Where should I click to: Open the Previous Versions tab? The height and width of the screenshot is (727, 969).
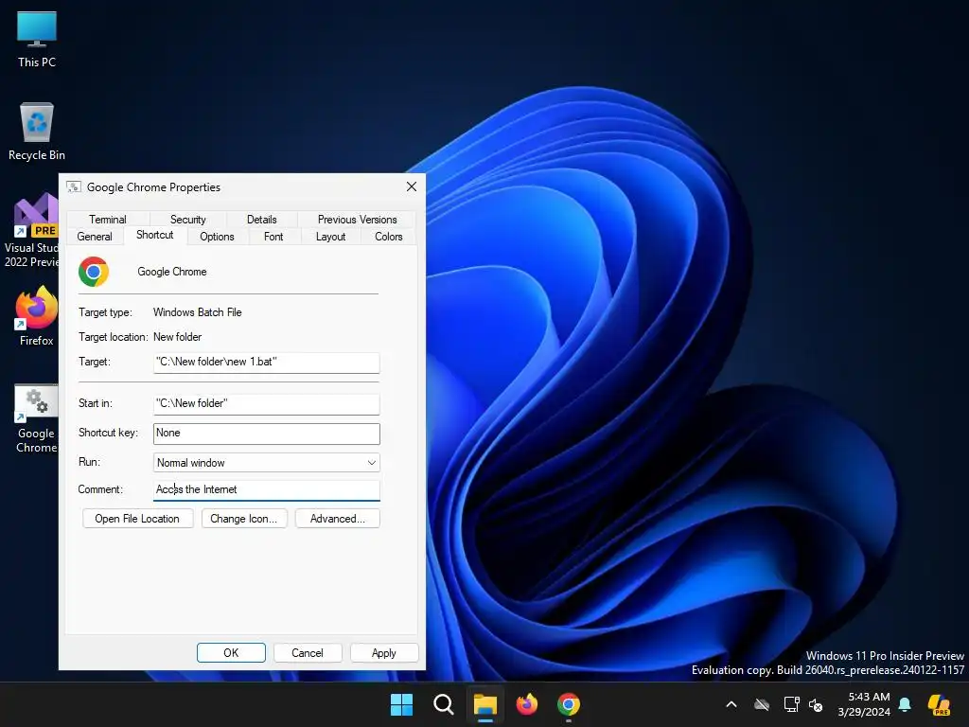point(357,220)
